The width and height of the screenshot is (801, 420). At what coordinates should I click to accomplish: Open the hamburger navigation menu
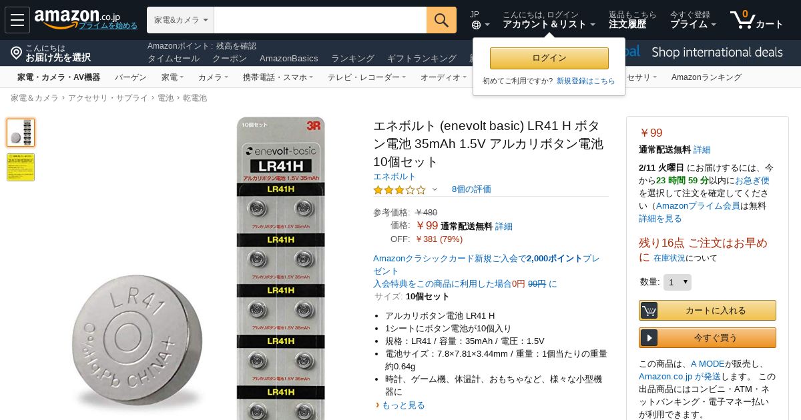(x=17, y=20)
